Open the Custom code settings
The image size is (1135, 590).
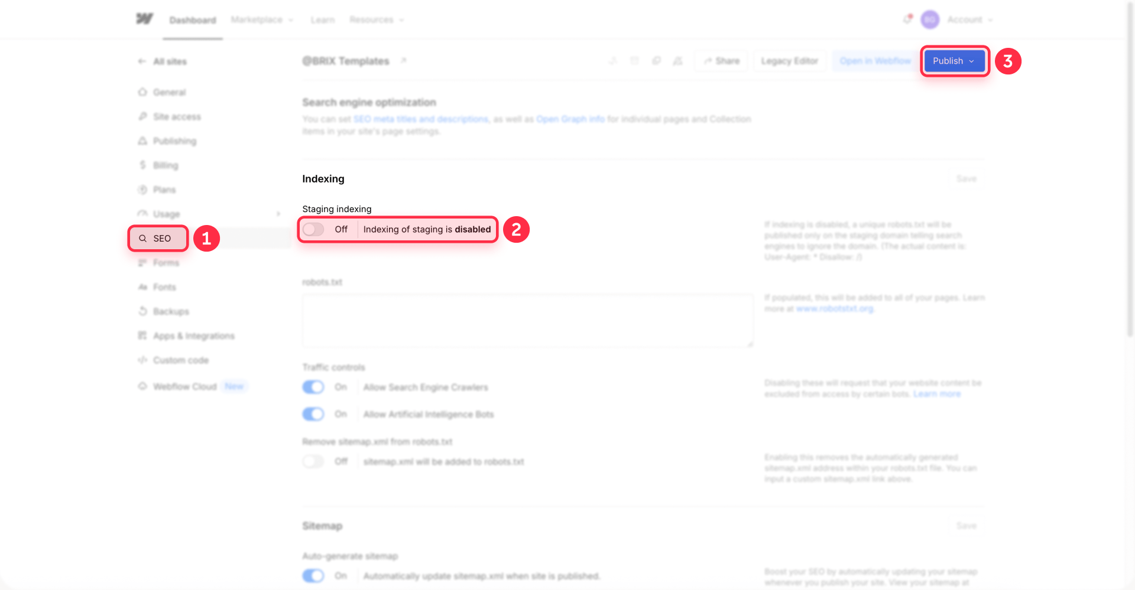coord(180,360)
